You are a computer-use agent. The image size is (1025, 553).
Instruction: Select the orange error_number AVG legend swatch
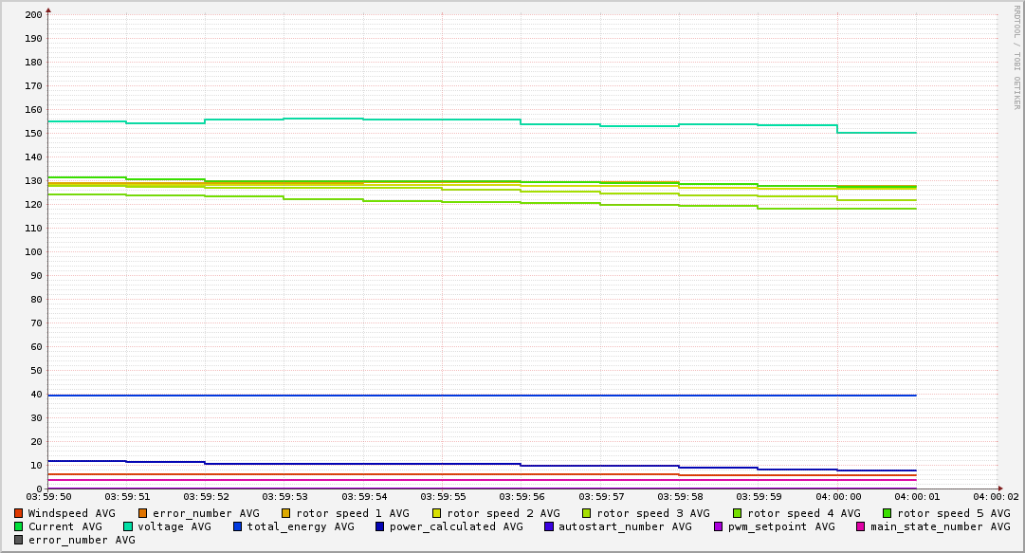[143, 513]
